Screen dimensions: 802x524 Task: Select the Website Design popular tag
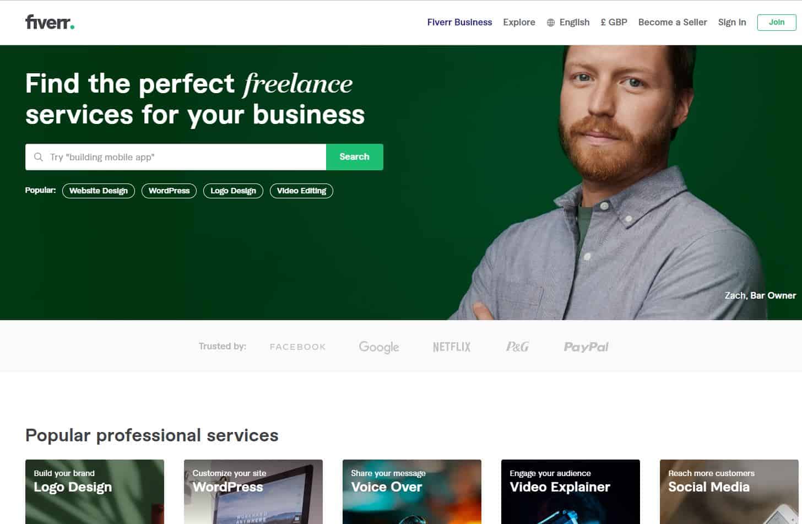(x=99, y=191)
